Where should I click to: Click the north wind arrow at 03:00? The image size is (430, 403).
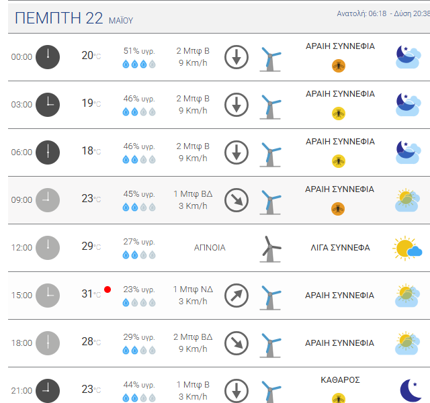coord(236,105)
